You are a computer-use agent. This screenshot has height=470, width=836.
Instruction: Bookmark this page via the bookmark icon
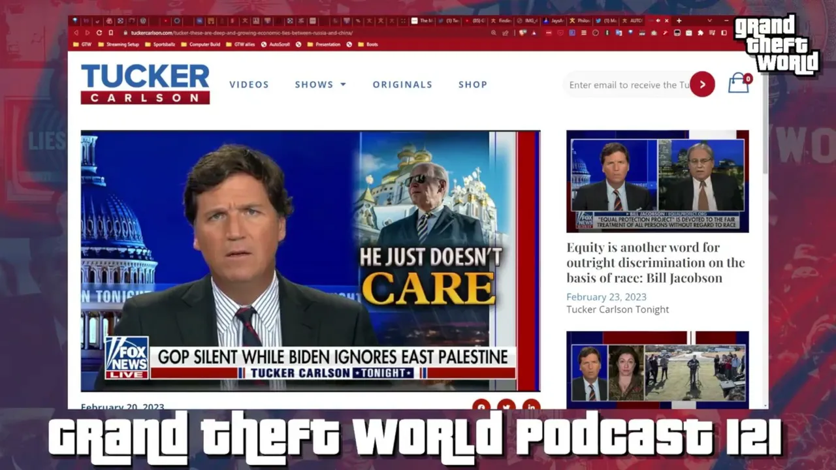click(x=111, y=33)
